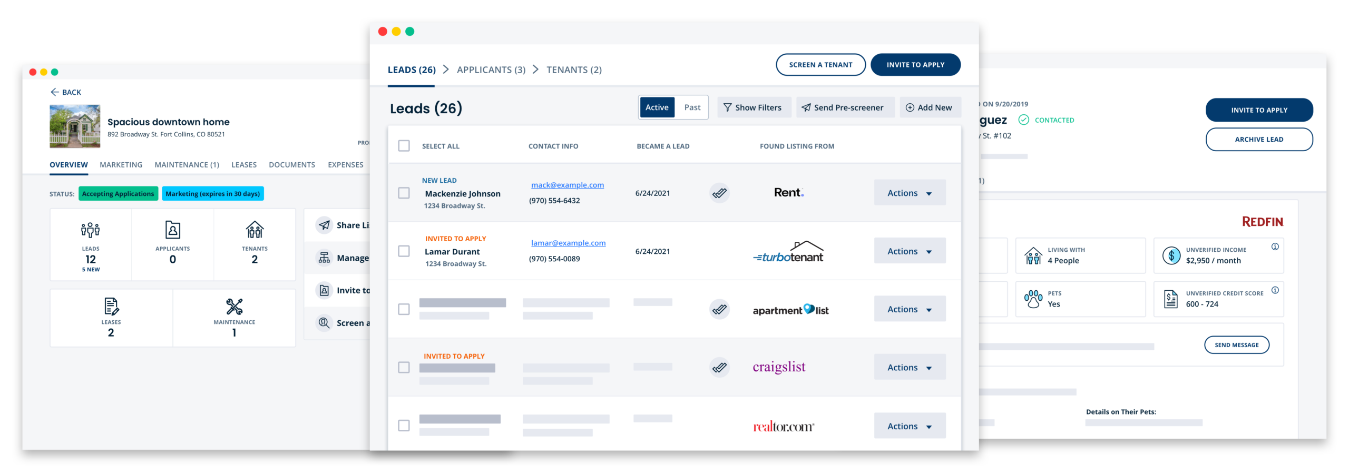This screenshot has width=1349, height=473.
Task: Expand Actions menu in craigslist row
Action: (910, 367)
